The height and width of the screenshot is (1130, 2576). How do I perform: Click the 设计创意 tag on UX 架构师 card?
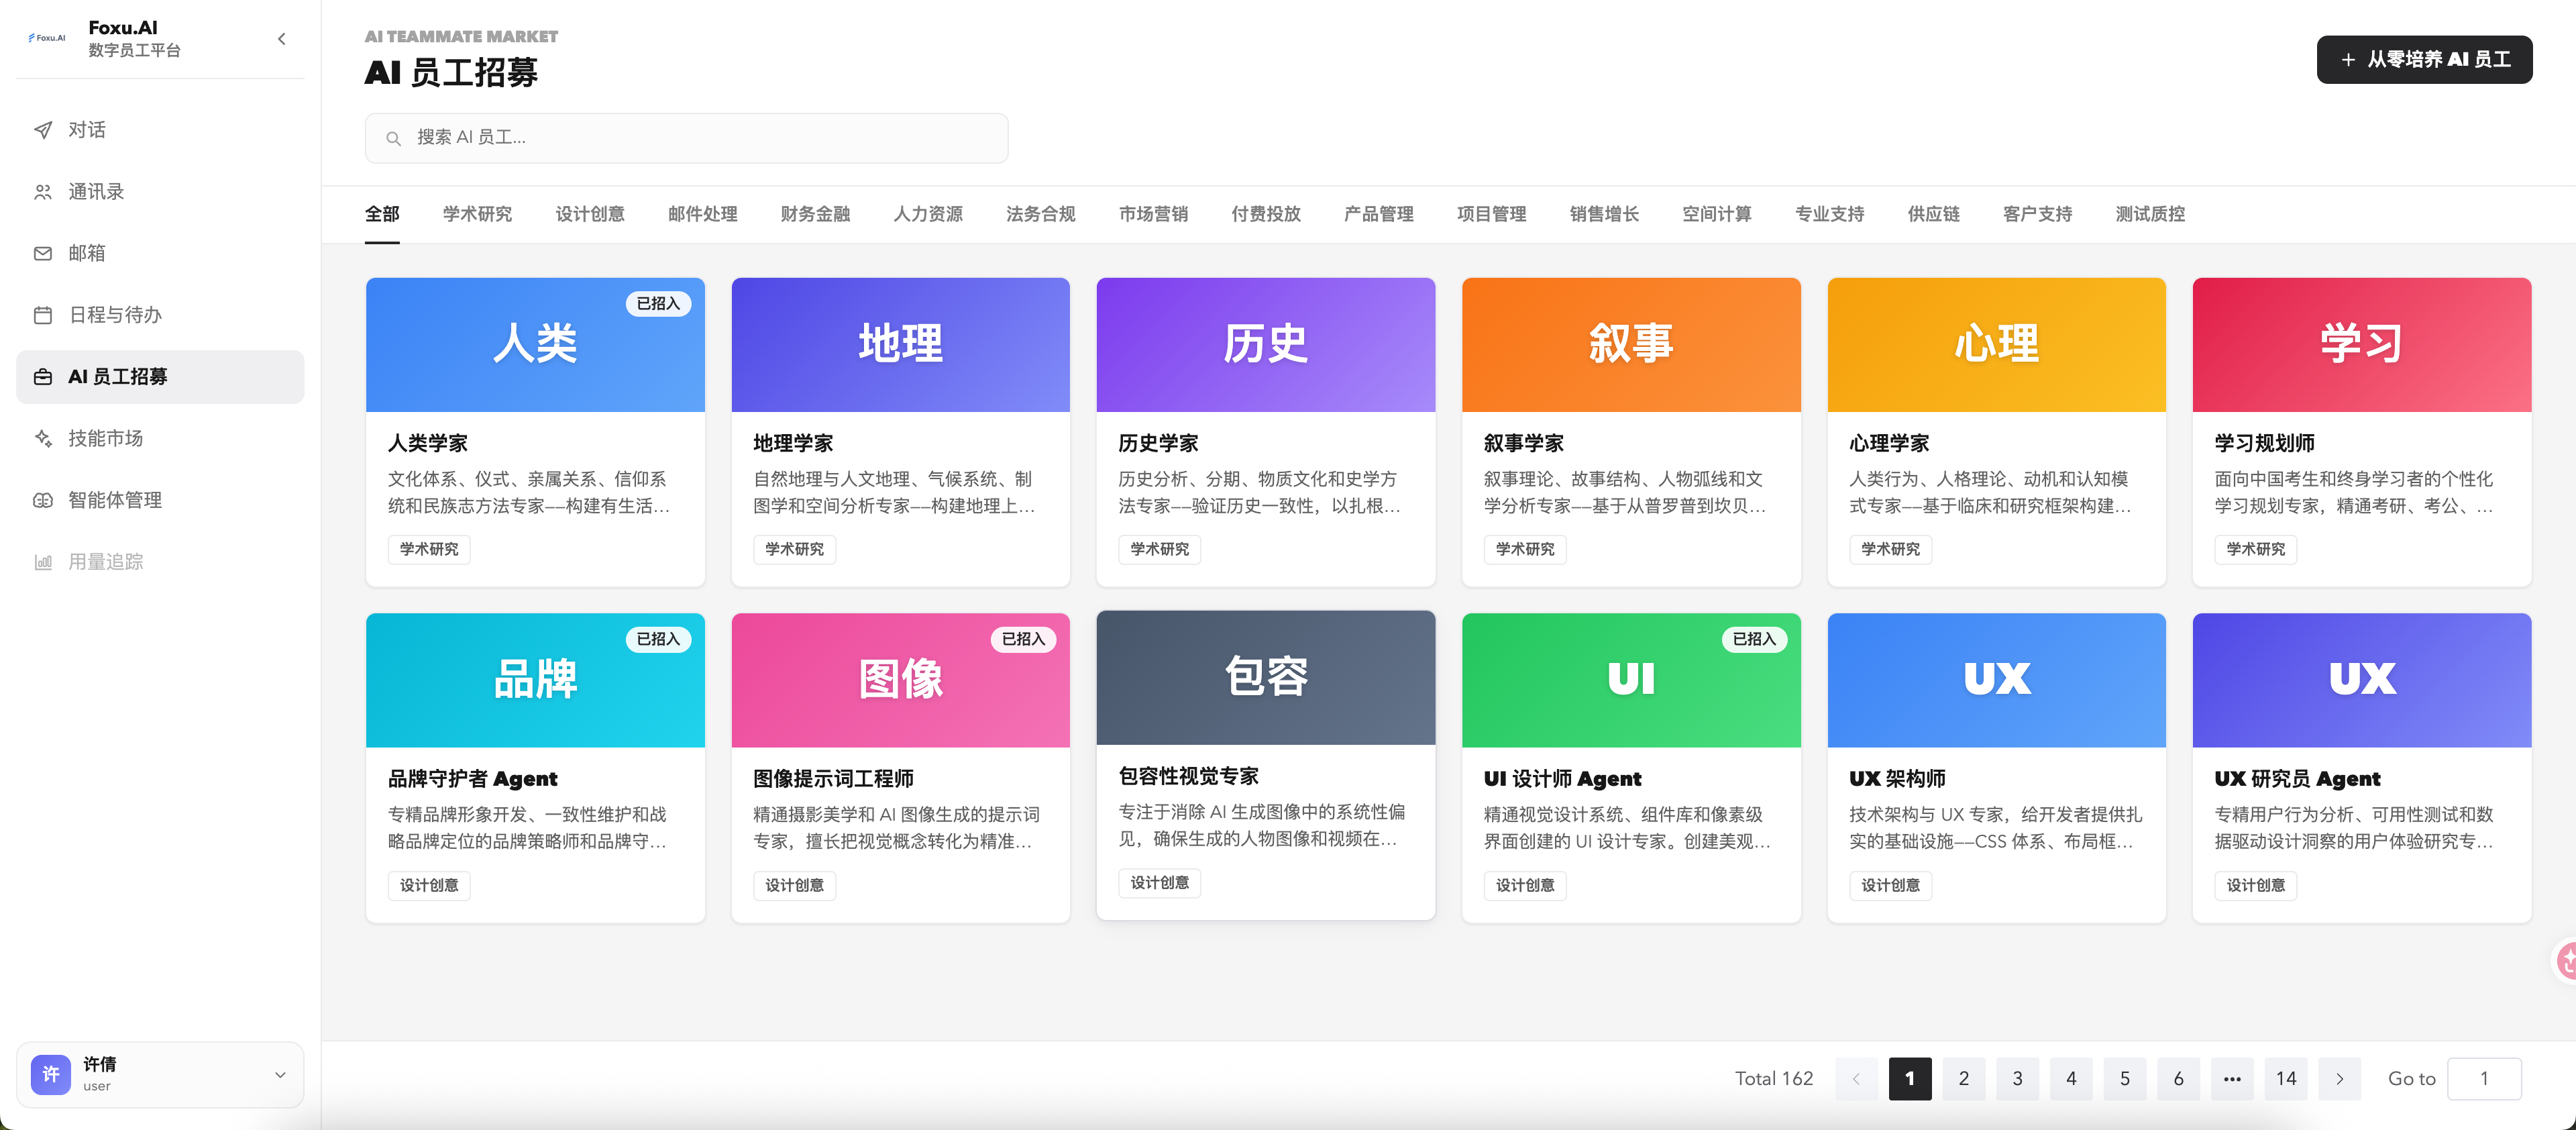[x=1890, y=885]
